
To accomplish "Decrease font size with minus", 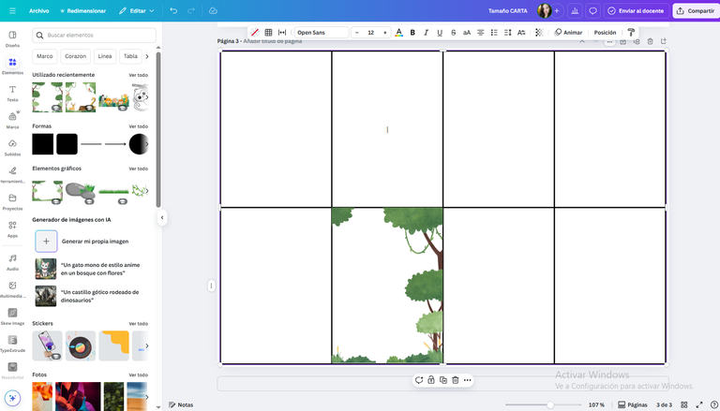I will tap(357, 32).
